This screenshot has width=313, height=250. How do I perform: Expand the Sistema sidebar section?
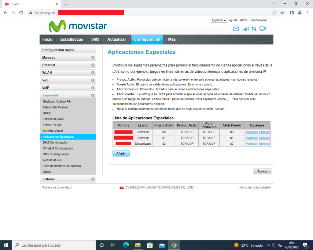(x=68, y=179)
